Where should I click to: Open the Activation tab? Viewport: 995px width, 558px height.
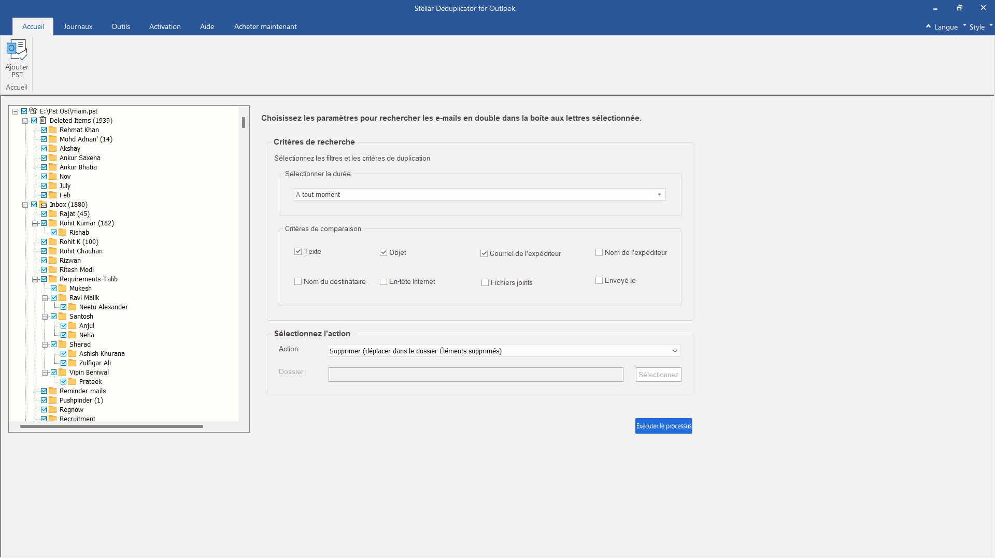click(165, 26)
